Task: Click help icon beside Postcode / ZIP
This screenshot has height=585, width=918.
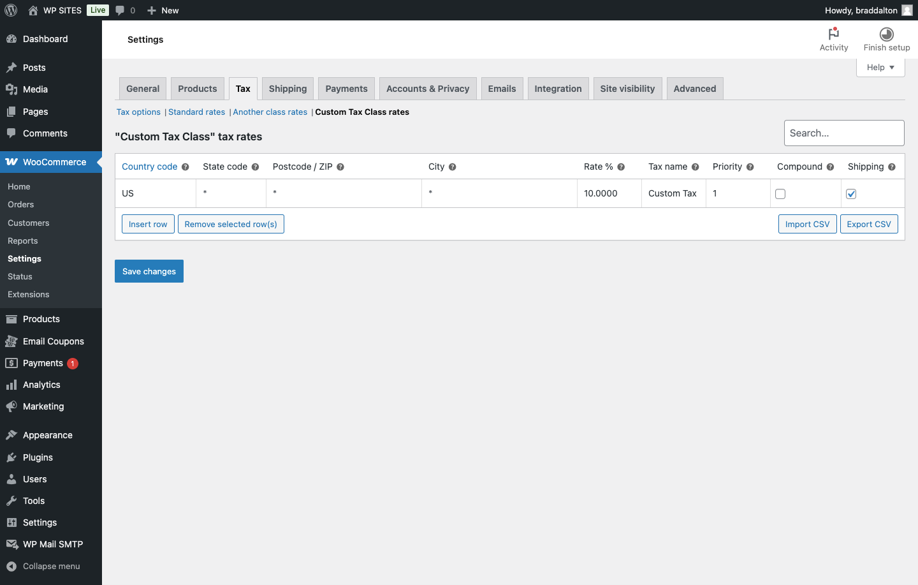Action: (x=340, y=167)
